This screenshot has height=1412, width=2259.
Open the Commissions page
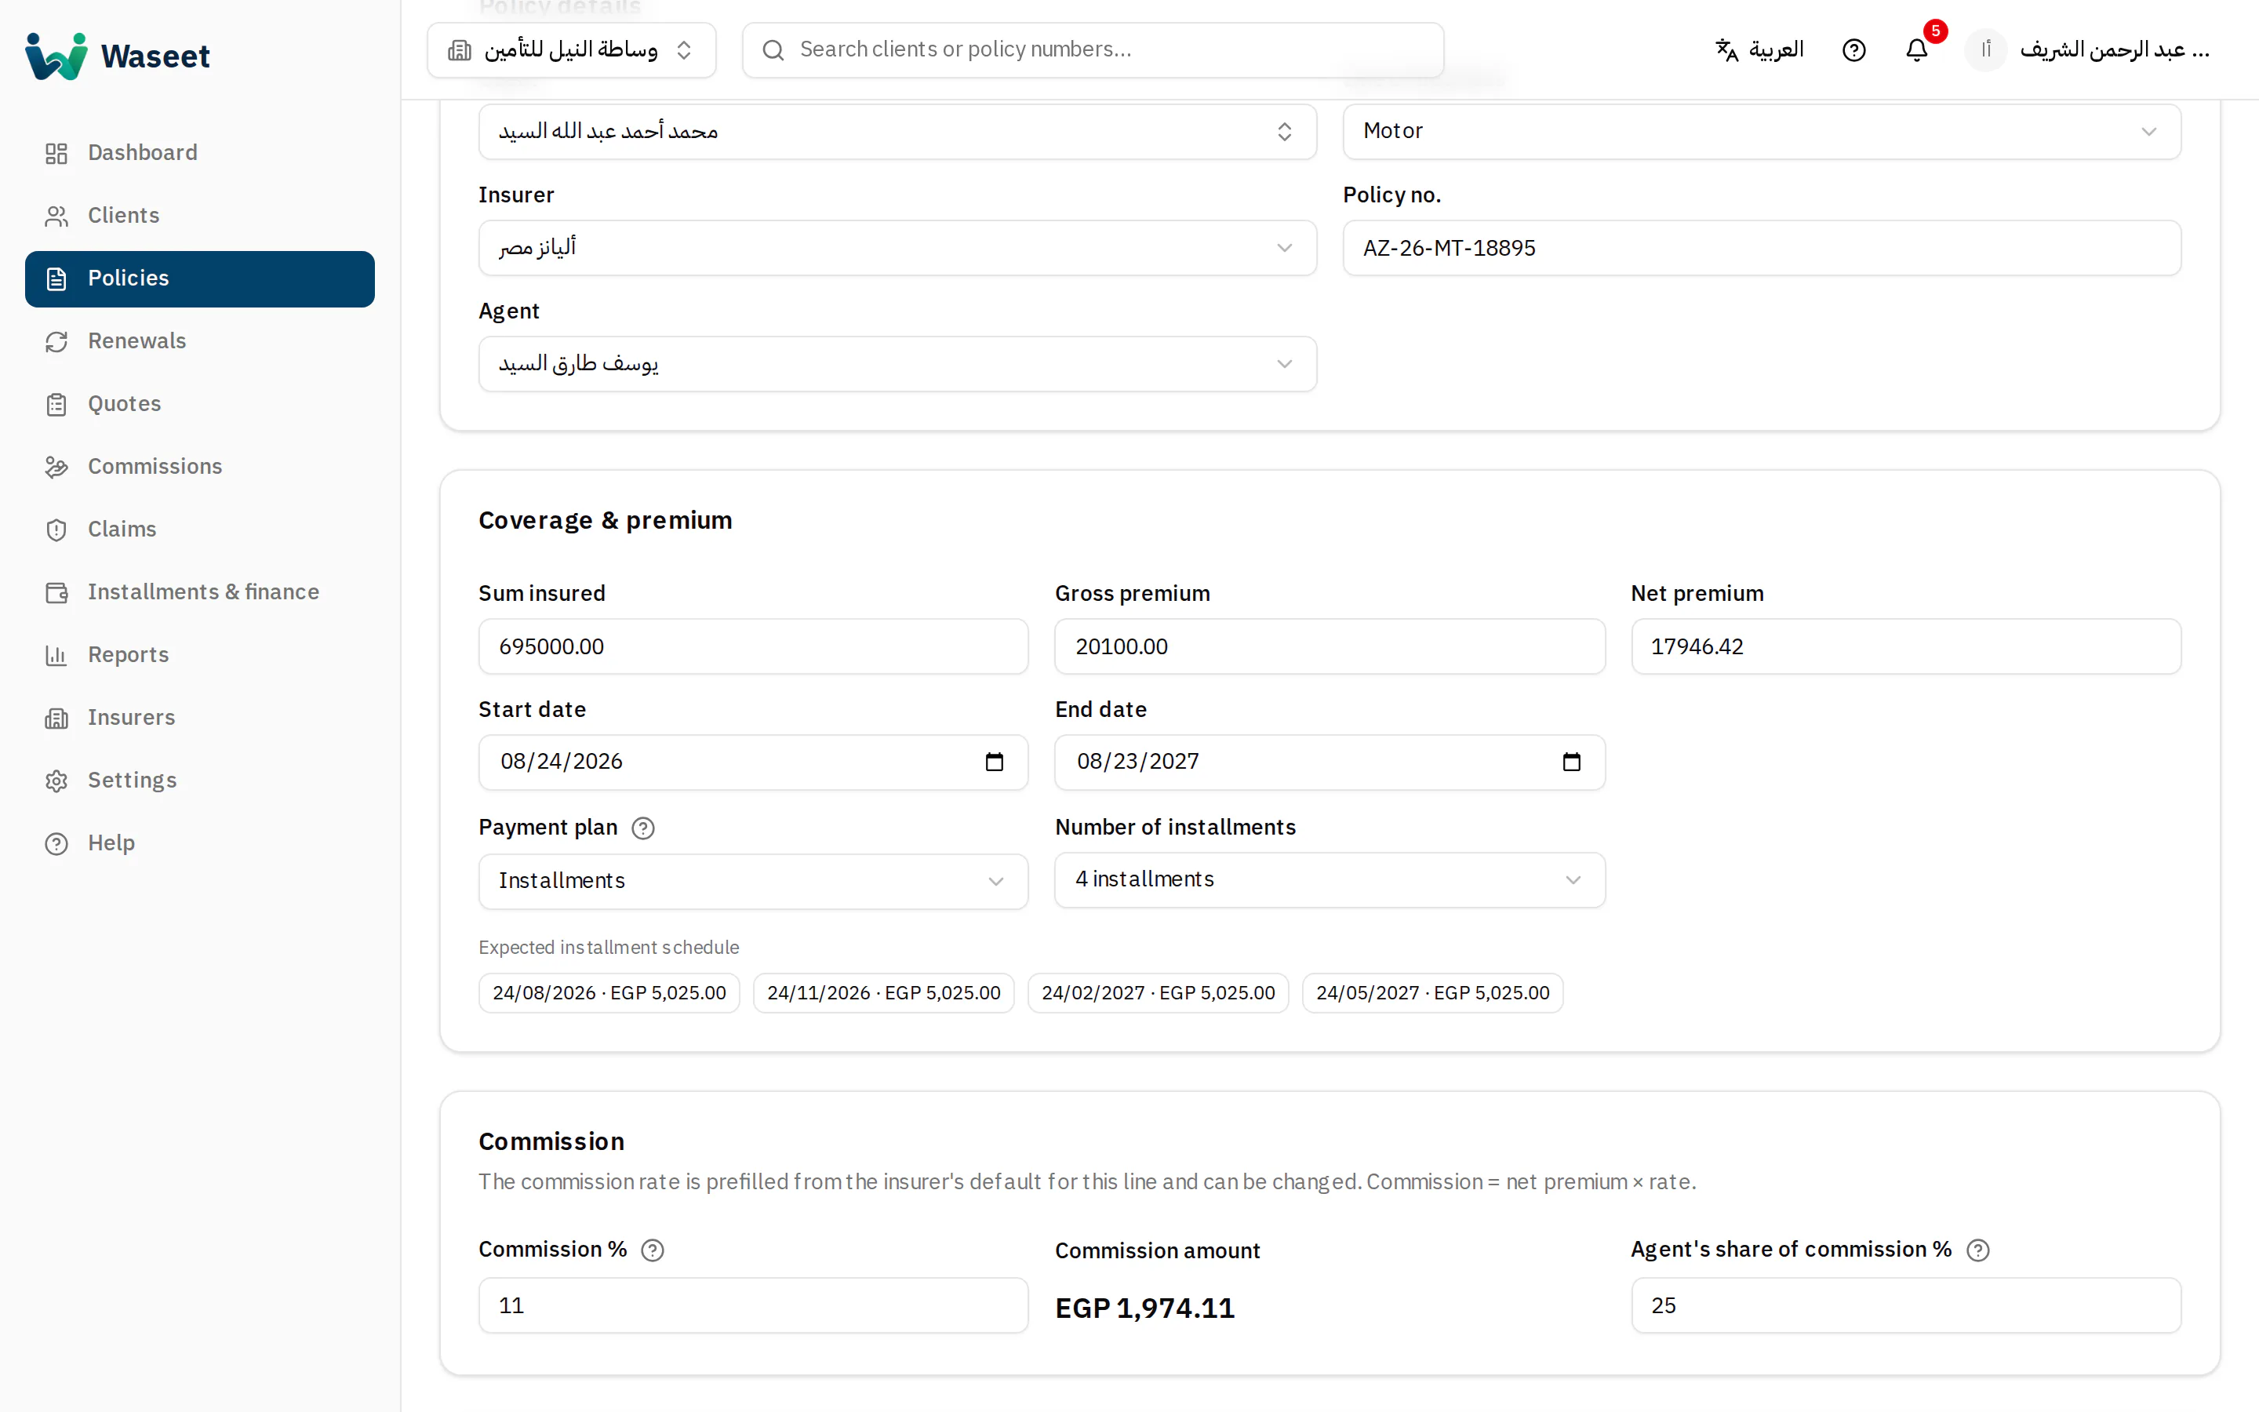(200, 467)
